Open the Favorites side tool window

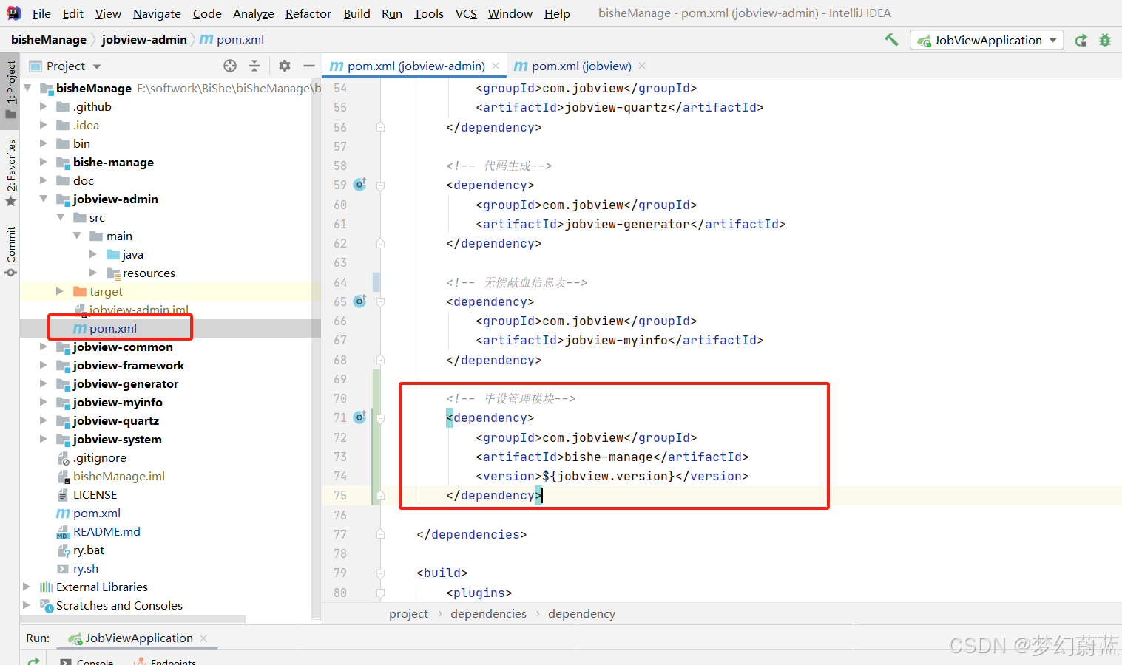[x=11, y=173]
